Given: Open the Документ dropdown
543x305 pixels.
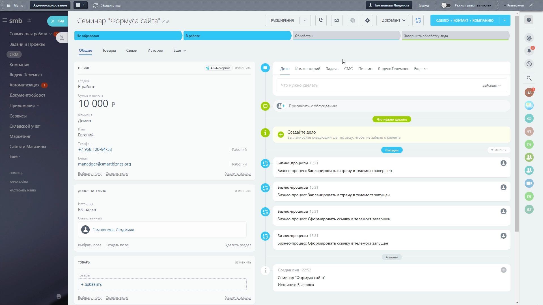Looking at the screenshot, I should coord(393,20).
